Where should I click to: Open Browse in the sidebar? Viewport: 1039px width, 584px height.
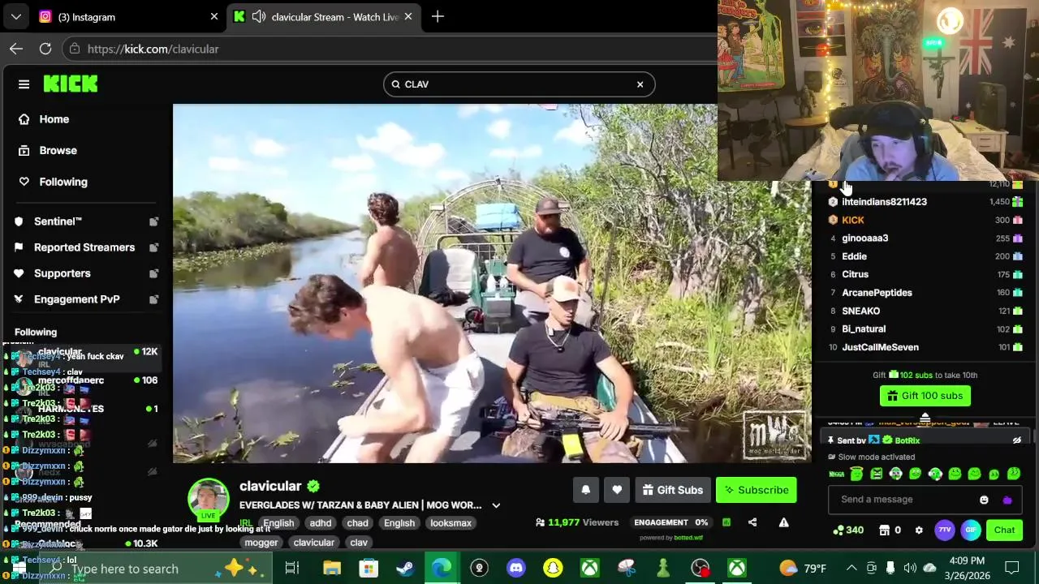58,150
